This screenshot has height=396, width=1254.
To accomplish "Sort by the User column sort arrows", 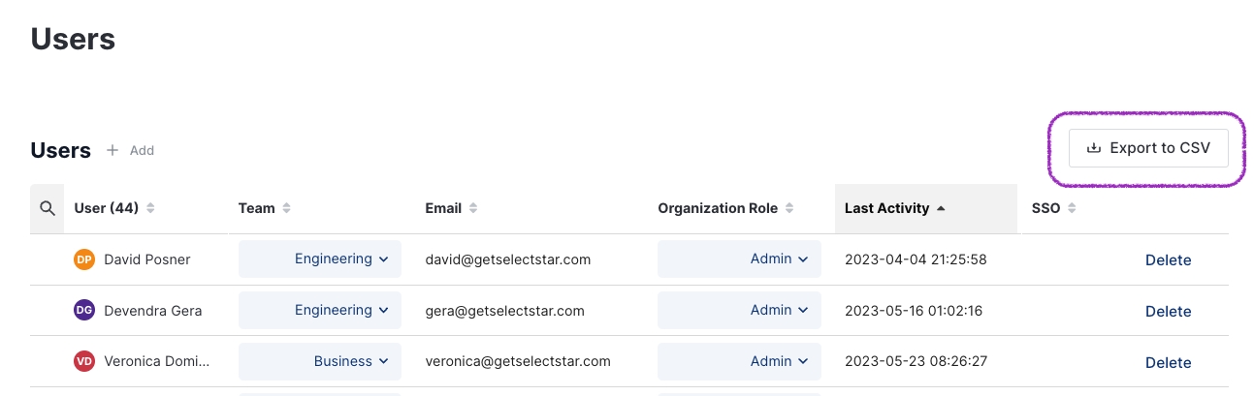I will [150, 208].
